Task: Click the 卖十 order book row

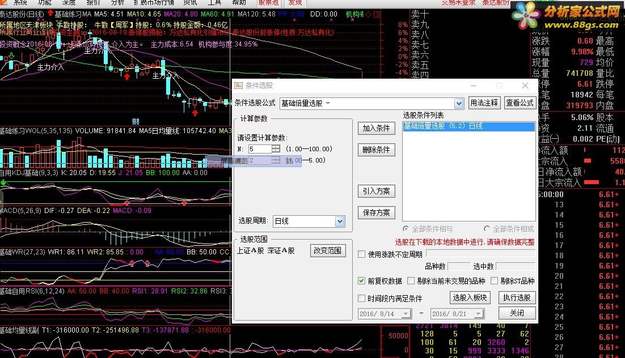Action: tap(420, 14)
